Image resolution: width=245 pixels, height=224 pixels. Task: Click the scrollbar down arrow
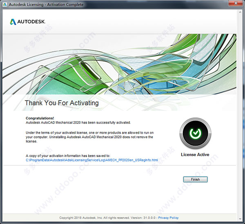pyautogui.click(x=240, y=219)
